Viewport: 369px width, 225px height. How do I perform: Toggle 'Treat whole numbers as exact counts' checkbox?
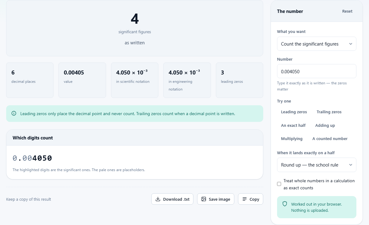(x=279, y=184)
